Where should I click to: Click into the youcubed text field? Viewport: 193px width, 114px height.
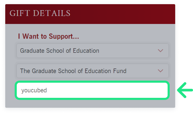click(x=92, y=90)
